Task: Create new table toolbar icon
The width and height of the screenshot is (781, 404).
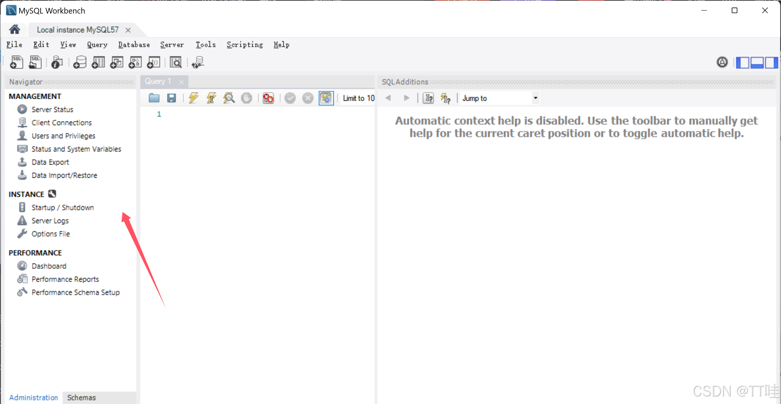Action: (98, 62)
